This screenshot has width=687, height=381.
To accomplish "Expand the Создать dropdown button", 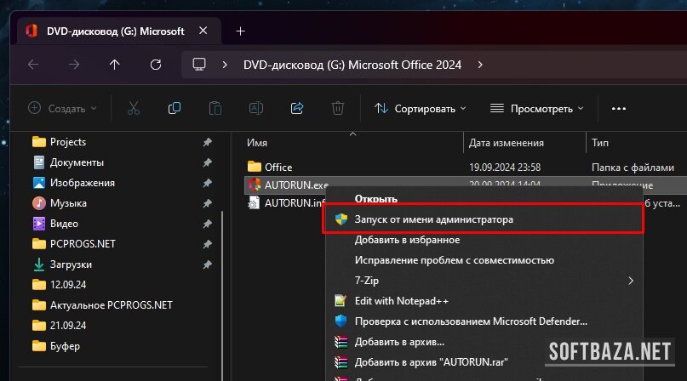I will 63,109.
